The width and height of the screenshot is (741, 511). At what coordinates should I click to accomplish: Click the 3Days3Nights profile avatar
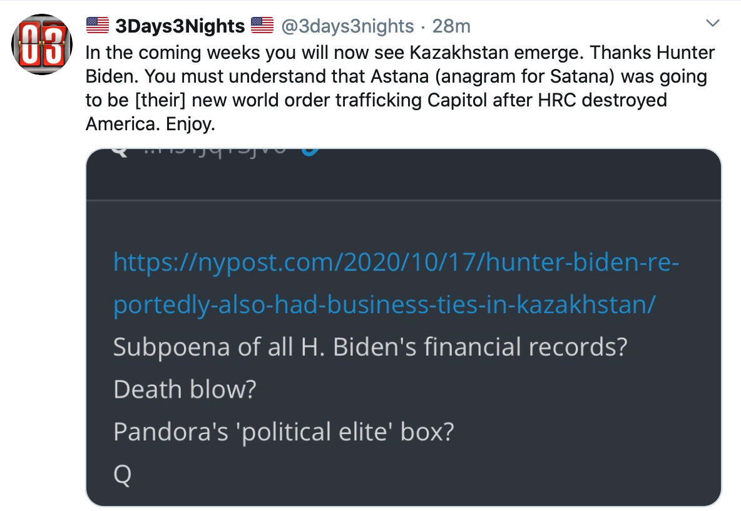click(x=41, y=44)
